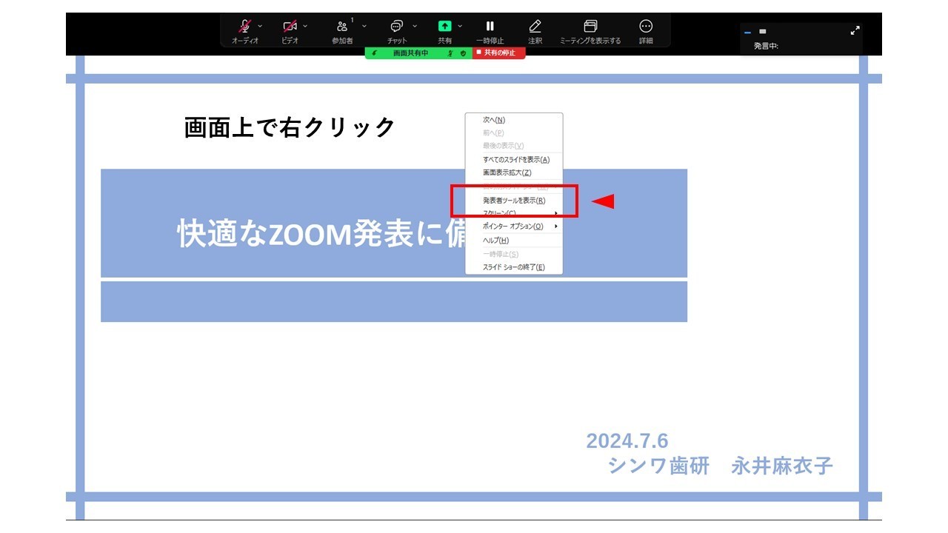948x533 pixels.
Task: Pause sharing with the 一時停止 toolbar icon
Action: [x=490, y=26]
